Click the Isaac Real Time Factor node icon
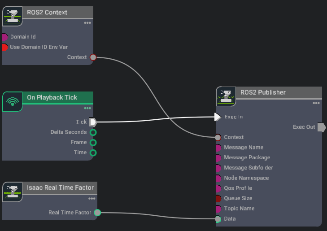 (13, 192)
